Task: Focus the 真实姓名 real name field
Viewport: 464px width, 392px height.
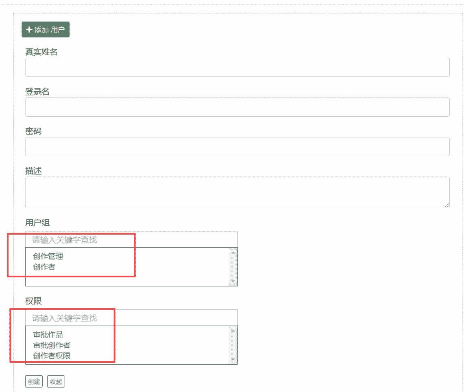Action: [x=237, y=68]
